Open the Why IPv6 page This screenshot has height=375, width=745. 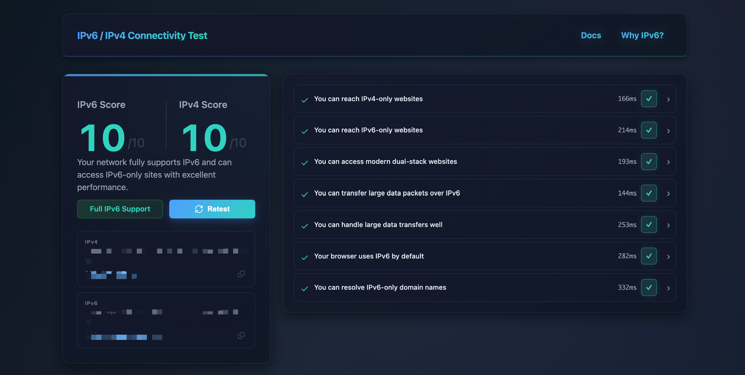[642, 35]
